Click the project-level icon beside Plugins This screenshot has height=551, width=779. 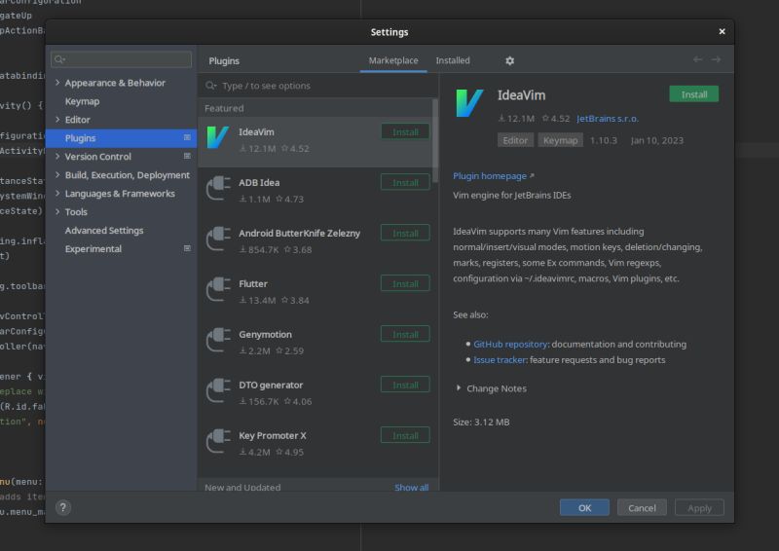pos(187,137)
